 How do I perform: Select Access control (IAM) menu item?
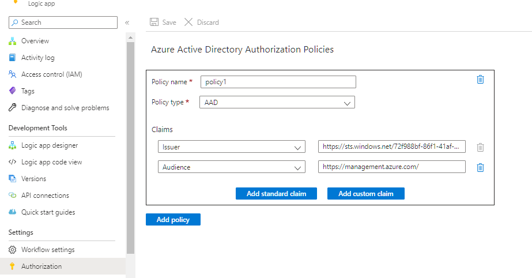(x=52, y=74)
